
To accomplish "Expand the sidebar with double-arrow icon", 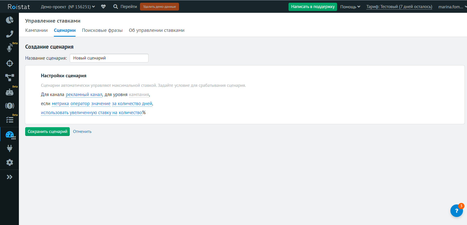I will [x=10, y=177].
